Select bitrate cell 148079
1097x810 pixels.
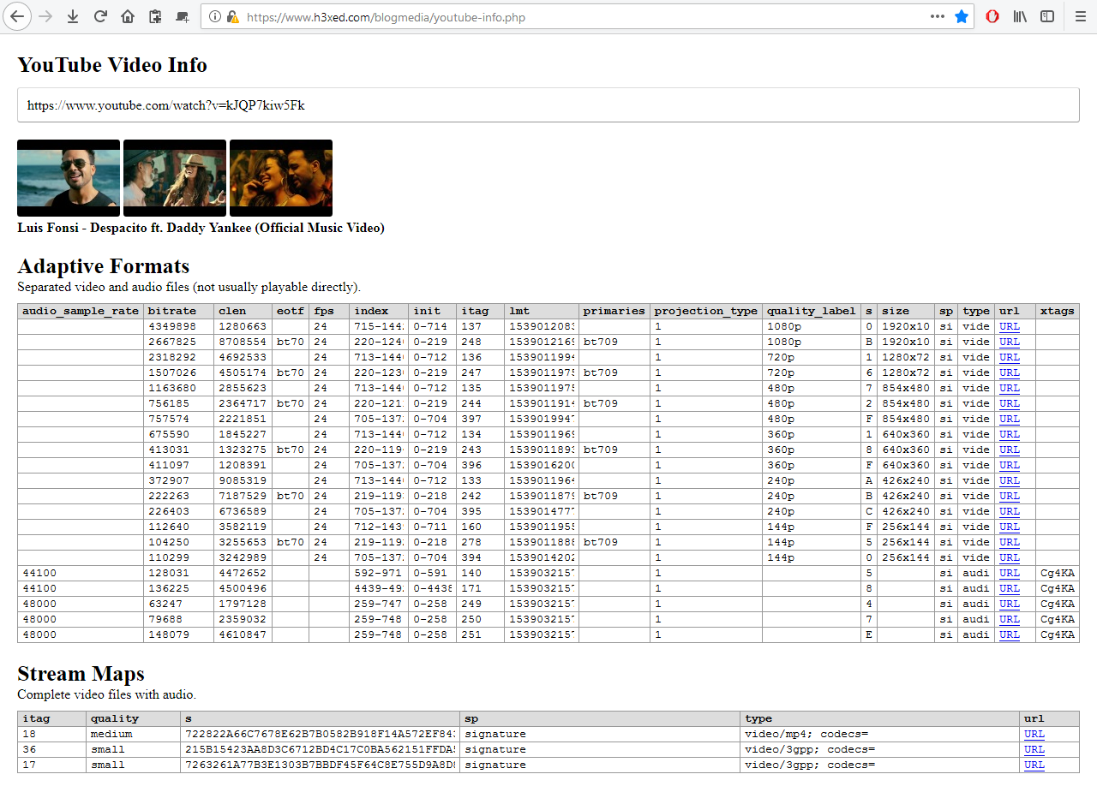click(179, 634)
